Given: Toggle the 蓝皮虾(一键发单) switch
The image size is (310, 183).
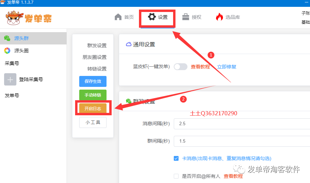Looking at the screenshot, I should click(181, 67).
